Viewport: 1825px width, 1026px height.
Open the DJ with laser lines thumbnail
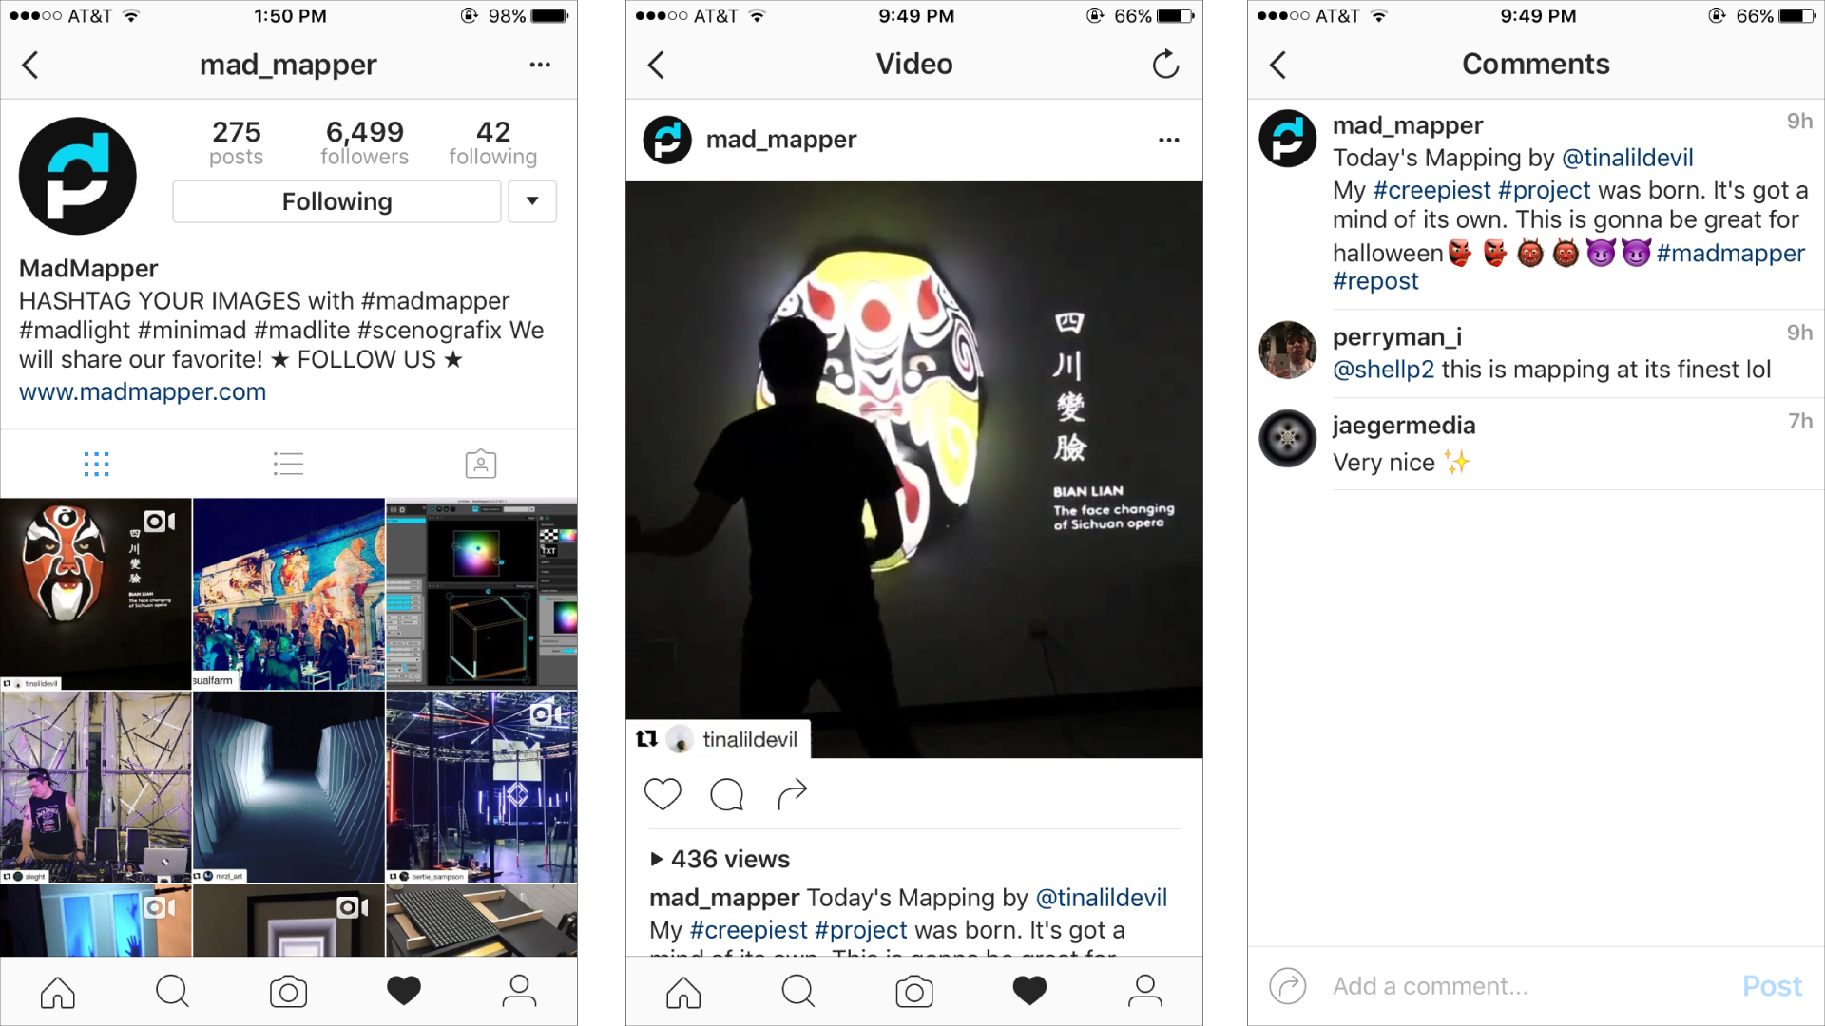95,787
